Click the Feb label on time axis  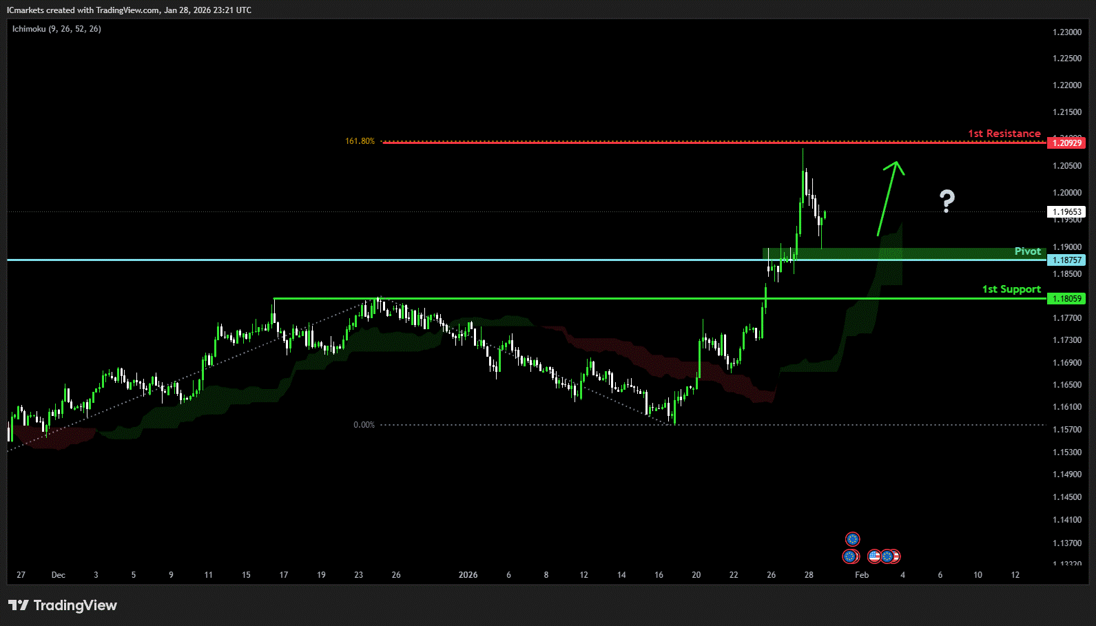pos(861,575)
